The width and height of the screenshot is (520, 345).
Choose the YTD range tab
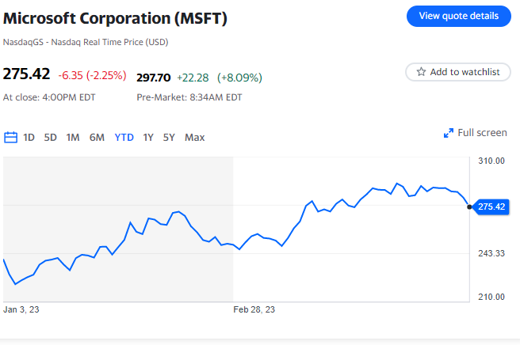[x=124, y=137]
